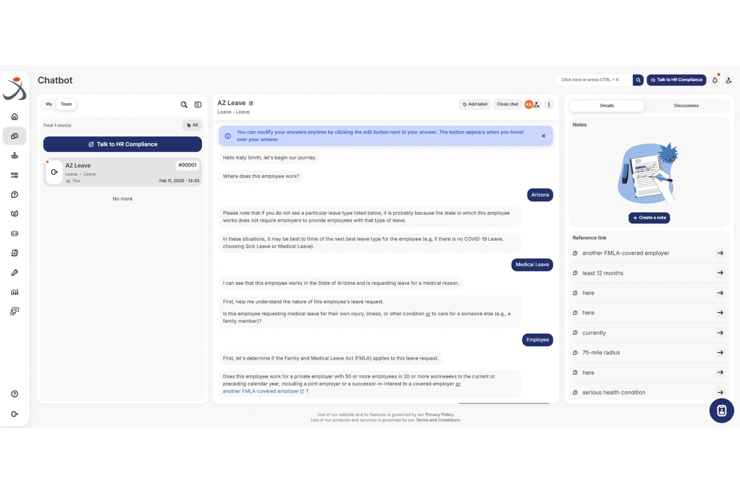Open reference link '75-mile radius'

tap(648, 352)
